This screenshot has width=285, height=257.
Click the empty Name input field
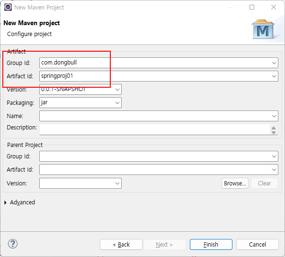pos(159,116)
